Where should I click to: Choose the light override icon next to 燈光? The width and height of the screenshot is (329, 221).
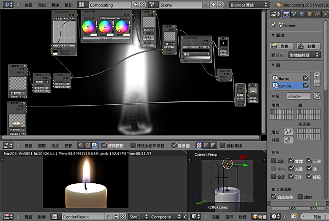[288, 132]
